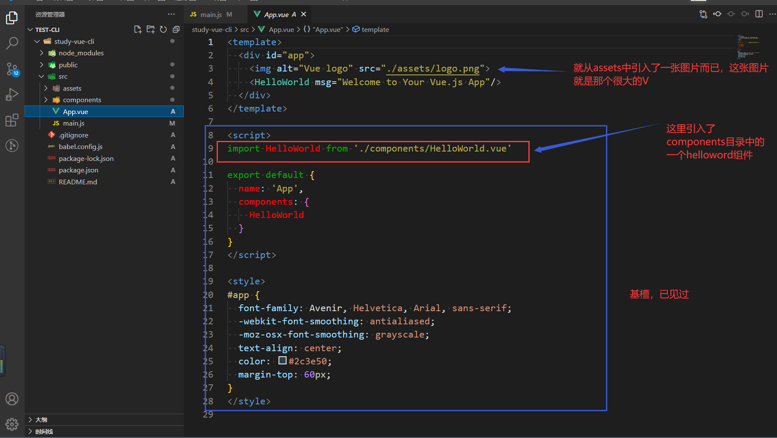The width and height of the screenshot is (777, 438).
Task: Click the 资源管理器 panel title
Action: click(x=50, y=14)
